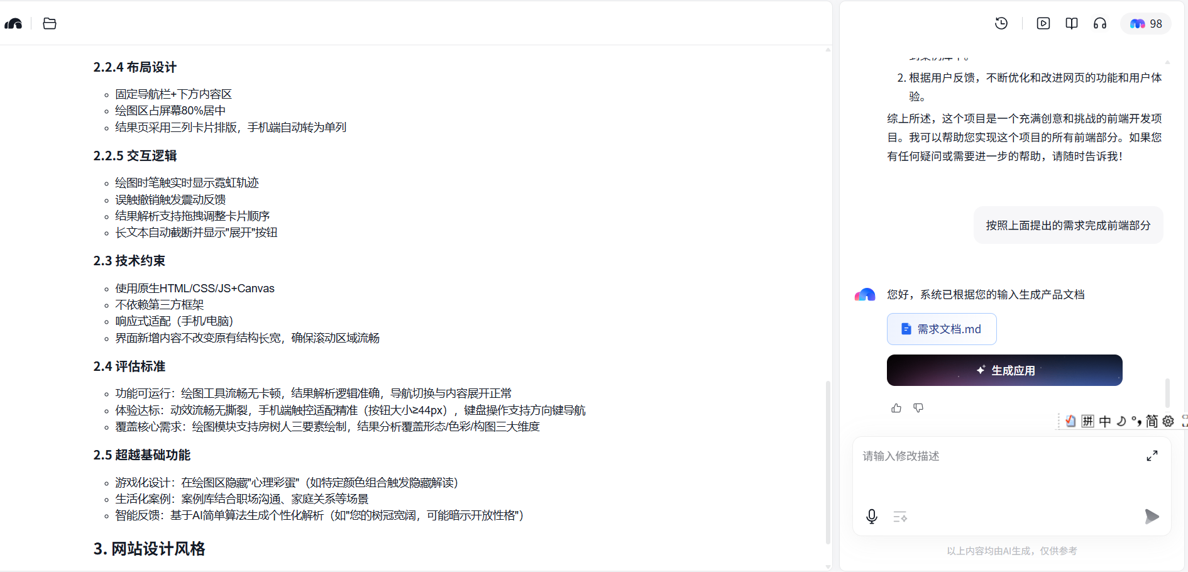Toggle IME 中 Chinese/English mode
Viewport: 1188px width, 572px height.
click(x=1105, y=421)
